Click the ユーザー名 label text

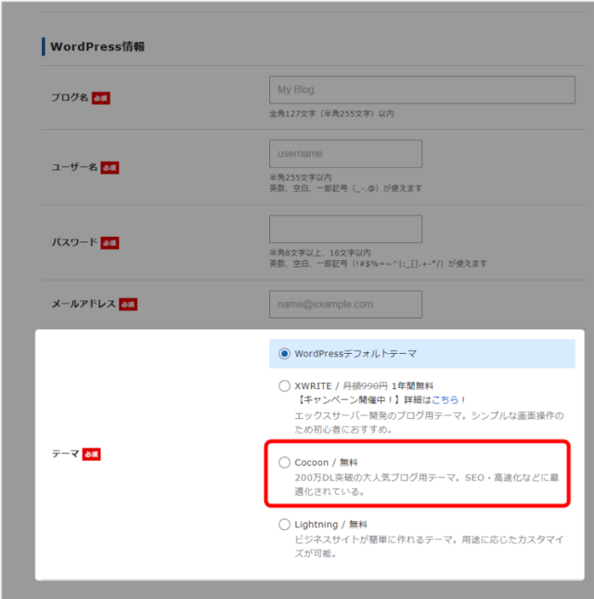[74, 167]
